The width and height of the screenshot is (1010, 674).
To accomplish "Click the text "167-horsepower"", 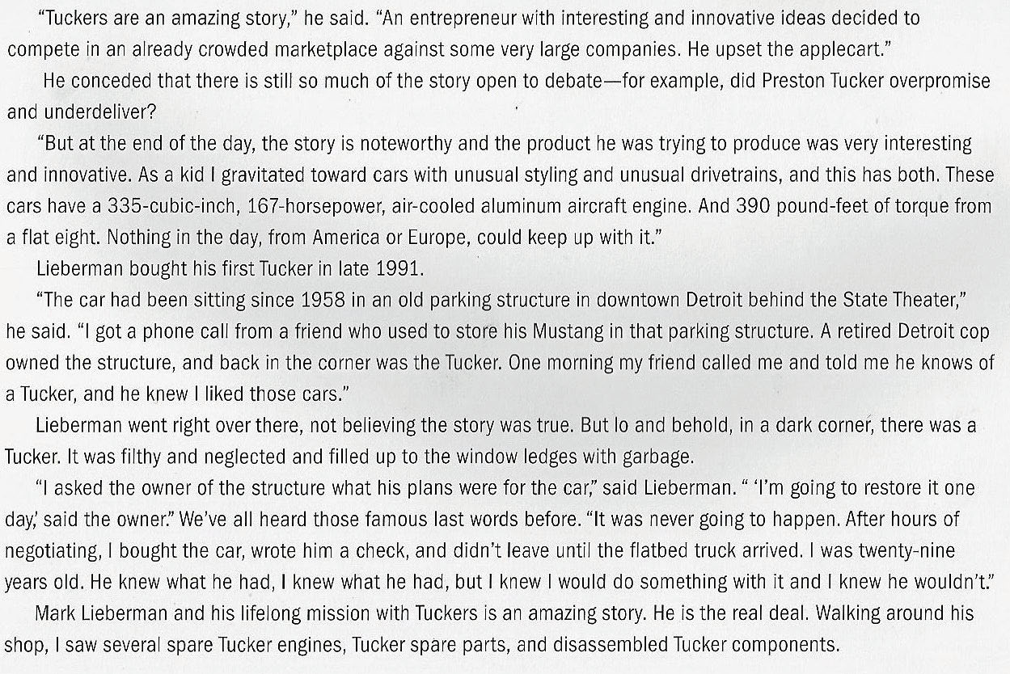I will [294, 206].
